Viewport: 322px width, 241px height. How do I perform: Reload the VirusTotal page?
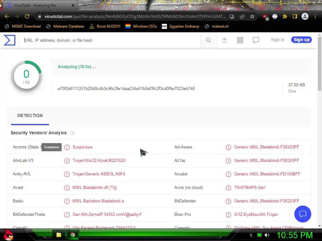[27, 16]
